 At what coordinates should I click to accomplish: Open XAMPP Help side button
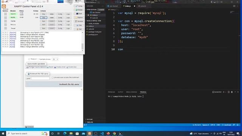(x=79, y=25)
